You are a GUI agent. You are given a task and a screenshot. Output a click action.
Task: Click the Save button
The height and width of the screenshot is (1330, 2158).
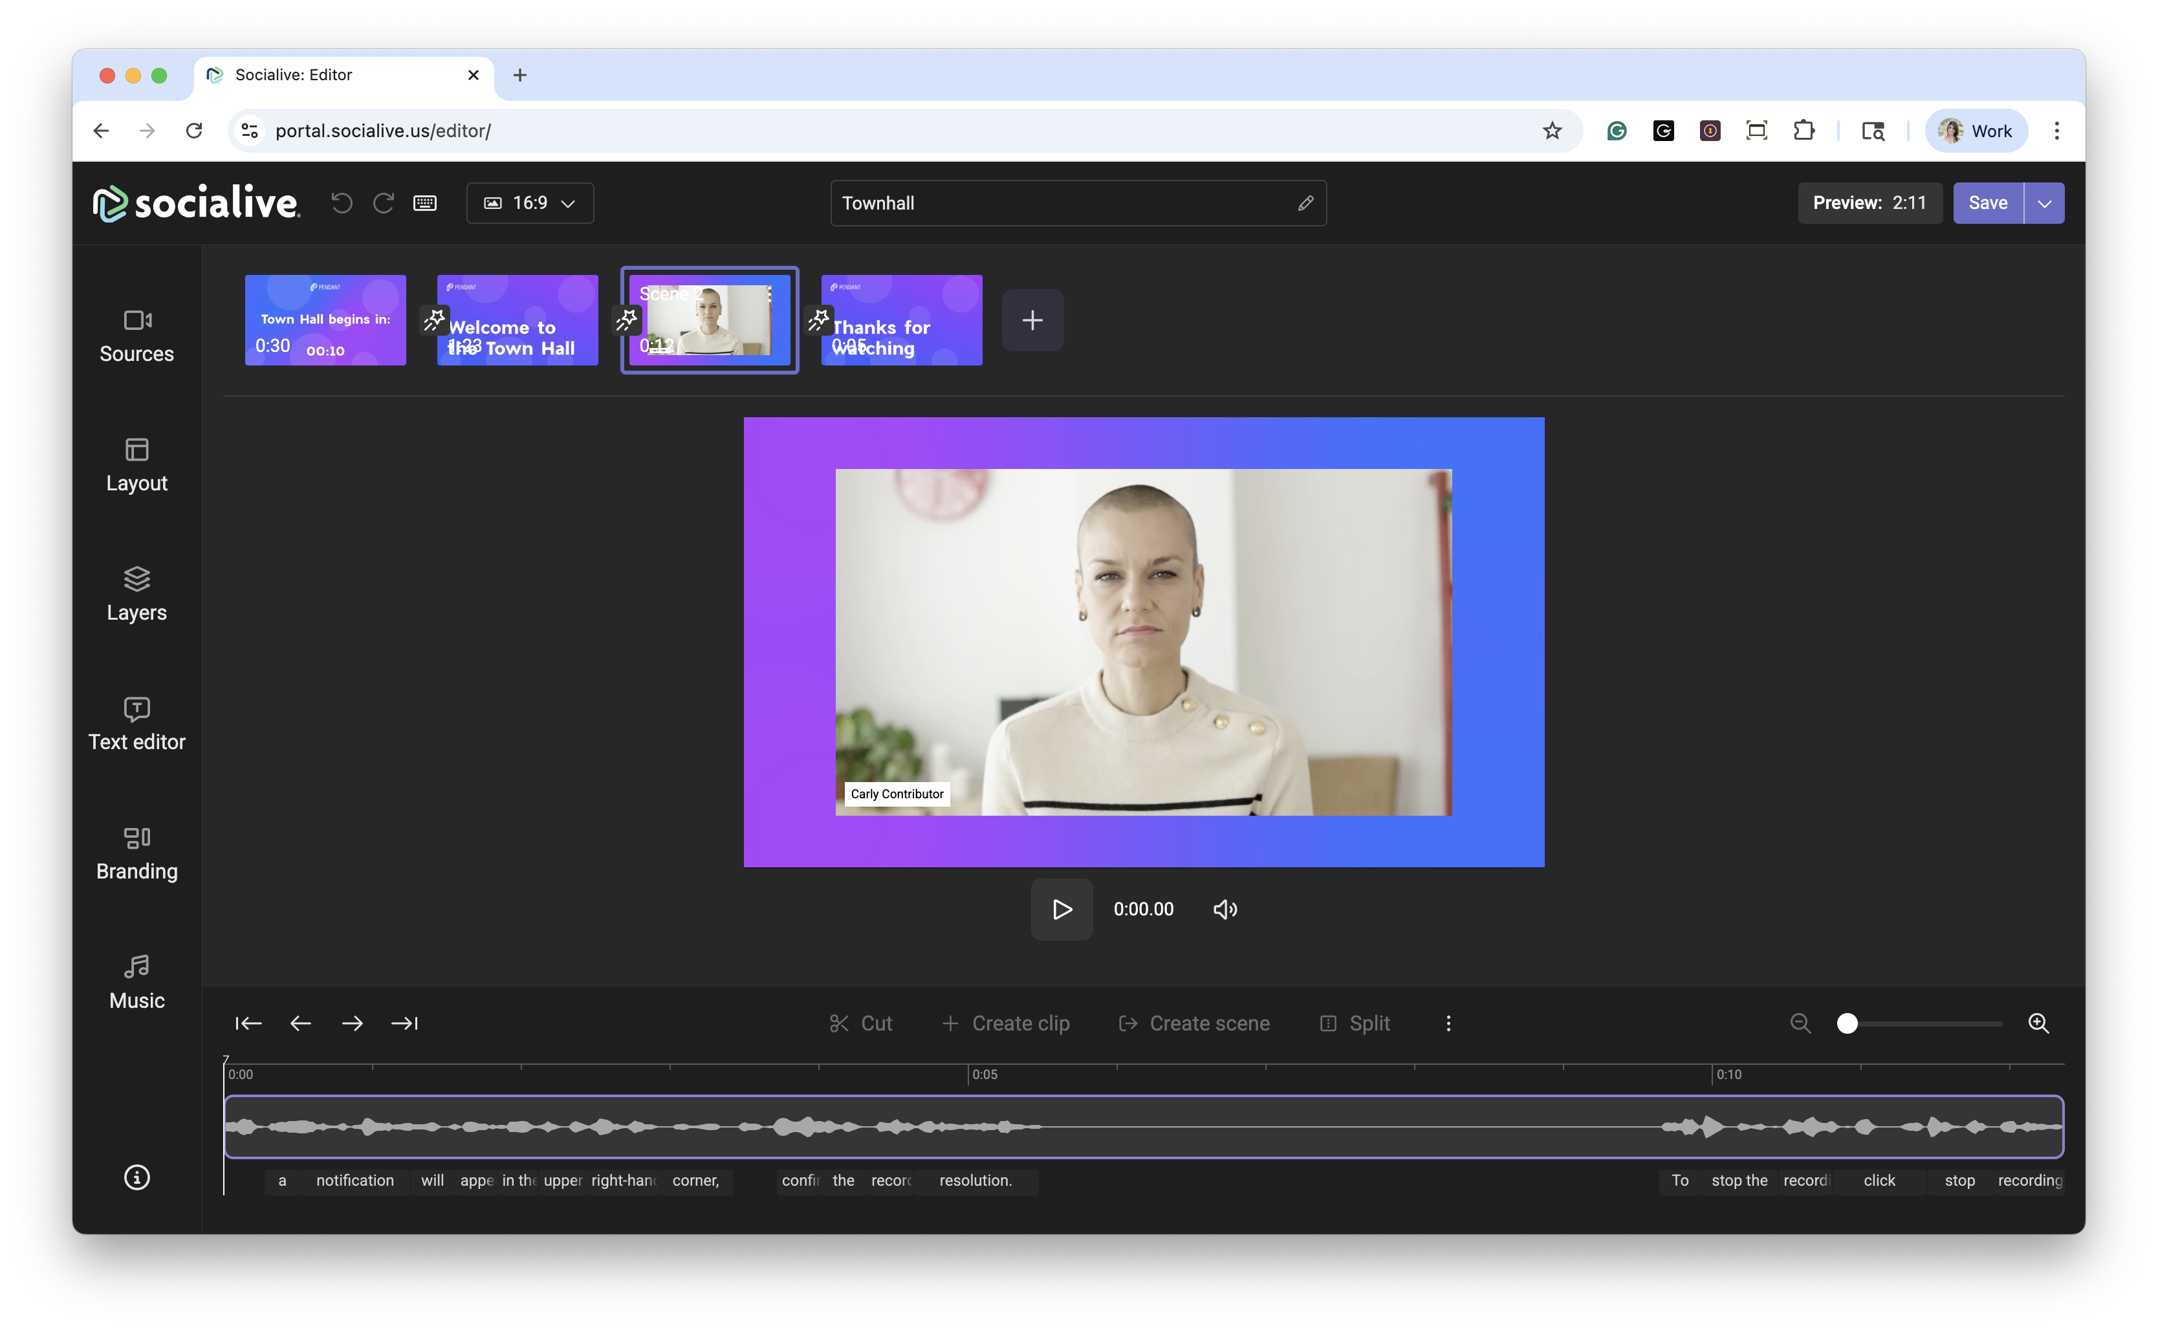1987,203
